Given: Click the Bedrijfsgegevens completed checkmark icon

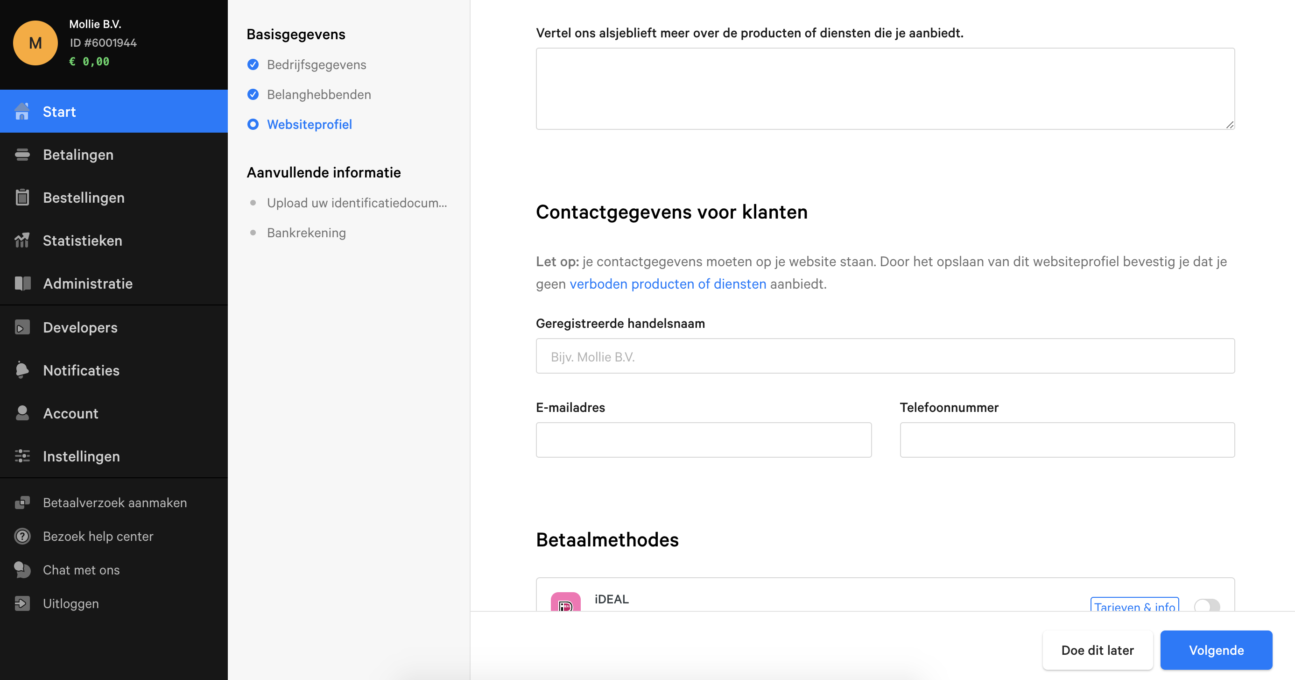Looking at the screenshot, I should [253, 64].
